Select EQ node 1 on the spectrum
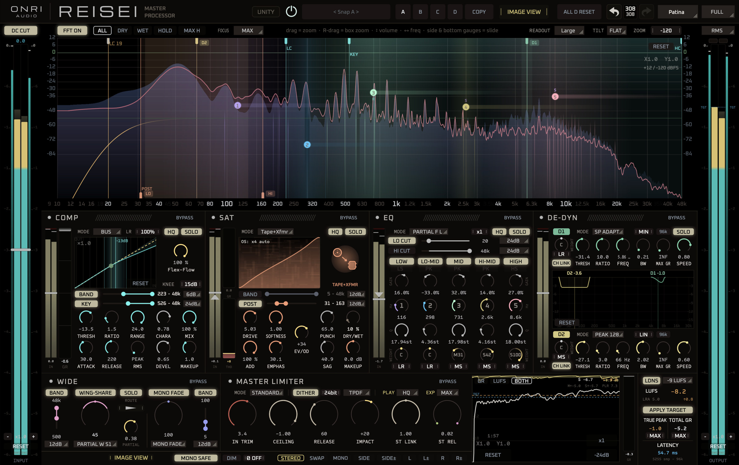Screen dimensions: 739x465 point(237,105)
